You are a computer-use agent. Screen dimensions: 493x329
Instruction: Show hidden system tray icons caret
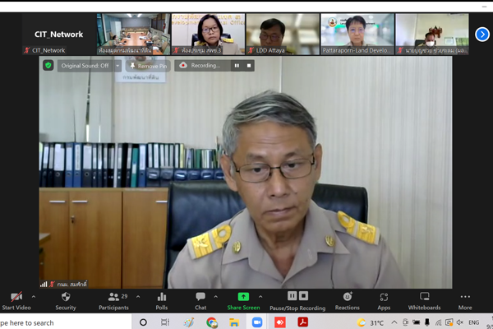click(394, 322)
